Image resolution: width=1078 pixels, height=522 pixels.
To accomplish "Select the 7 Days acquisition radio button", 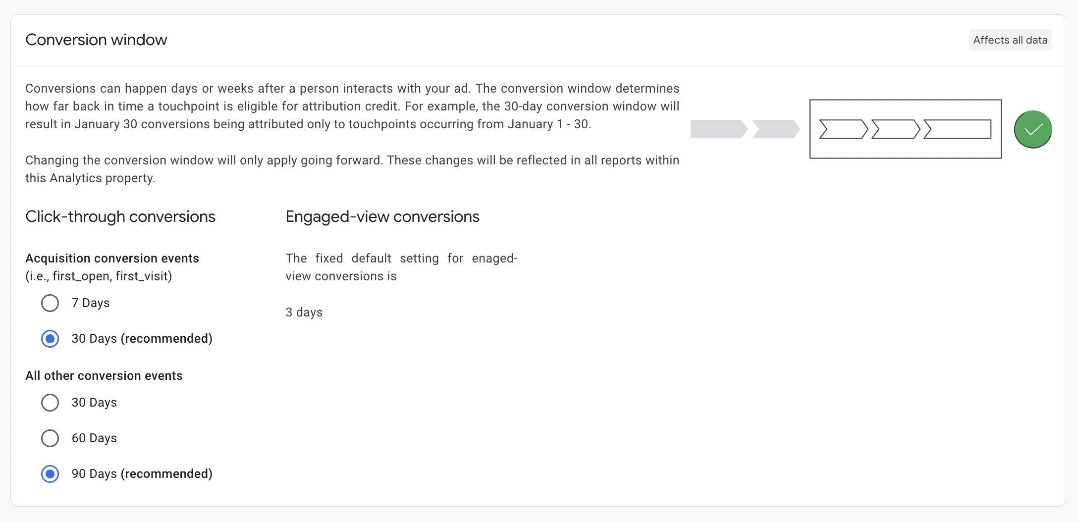I will [x=50, y=303].
